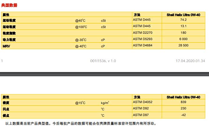Click the first table's 属性 header
This screenshot has width=209, height=126.
click(6, 15)
